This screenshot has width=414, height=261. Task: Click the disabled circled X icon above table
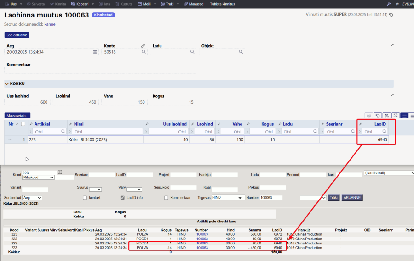pos(369,115)
